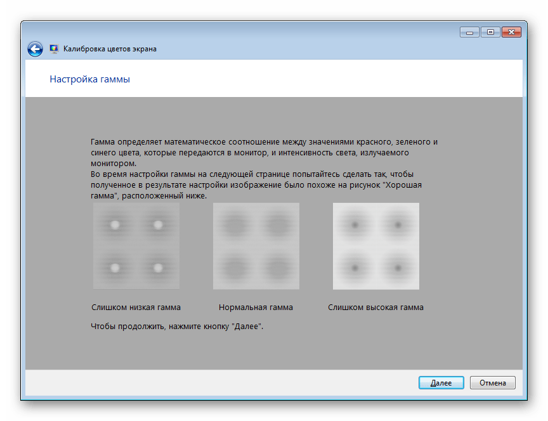Click the low gamma sample image

(136, 246)
